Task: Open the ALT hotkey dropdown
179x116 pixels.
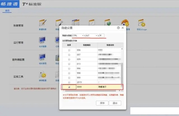Action: [91, 36]
